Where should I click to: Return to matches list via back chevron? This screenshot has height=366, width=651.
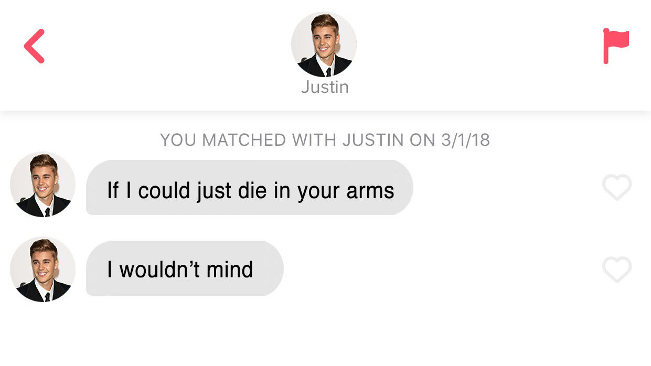point(35,46)
